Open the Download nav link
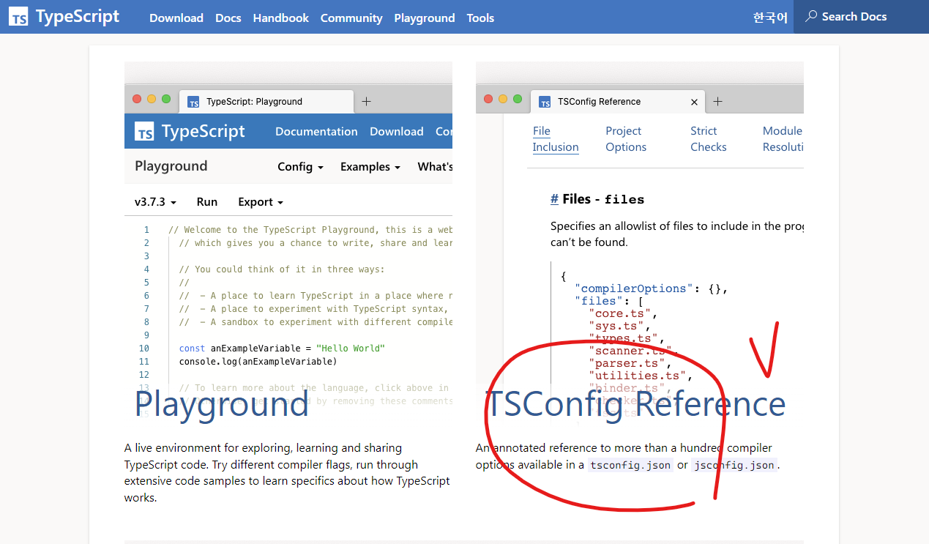The height and width of the screenshot is (544, 929). tap(176, 18)
